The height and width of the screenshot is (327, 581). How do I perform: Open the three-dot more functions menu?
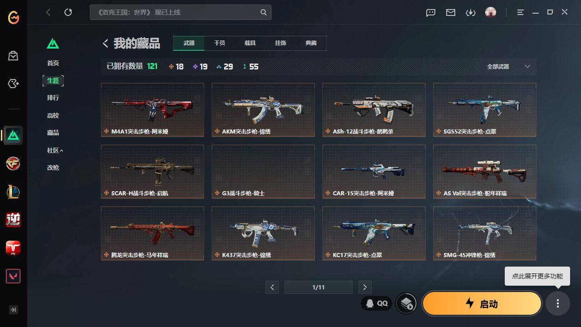tap(557, 303)
